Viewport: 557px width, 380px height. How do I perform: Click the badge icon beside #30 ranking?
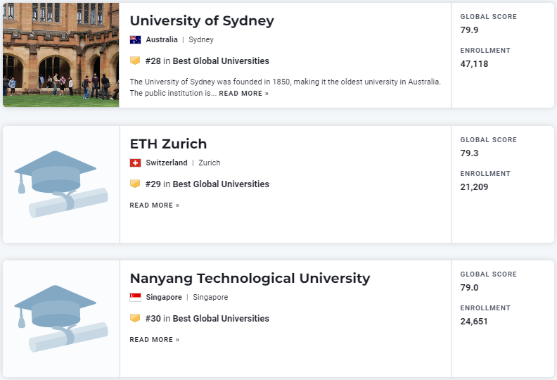click(135, 319)
